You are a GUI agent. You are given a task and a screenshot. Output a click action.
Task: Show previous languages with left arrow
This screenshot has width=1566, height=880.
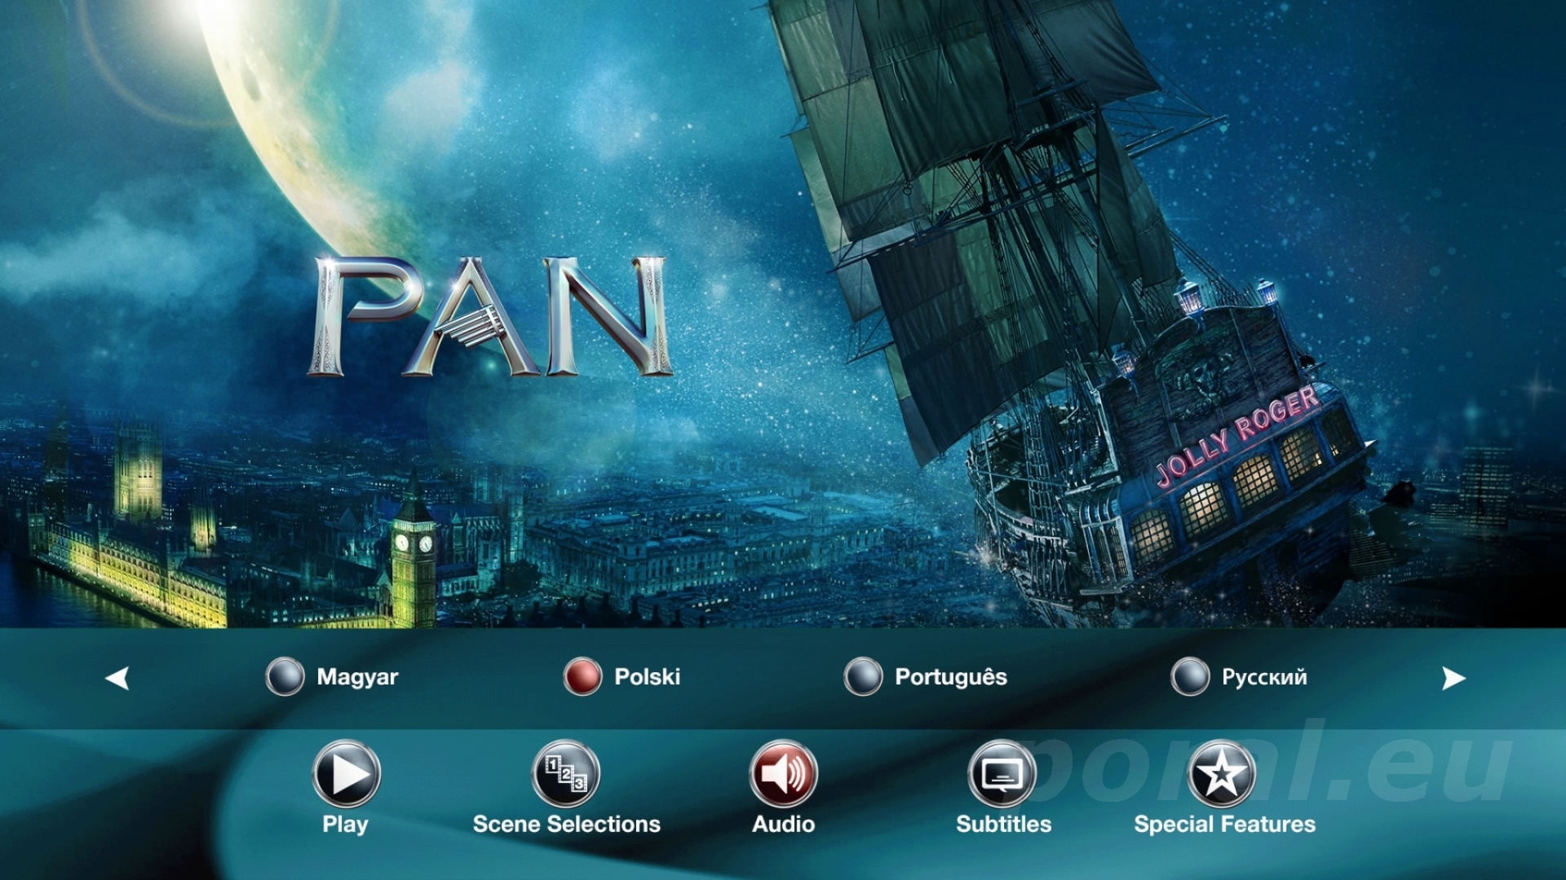(x=117, y=678)
